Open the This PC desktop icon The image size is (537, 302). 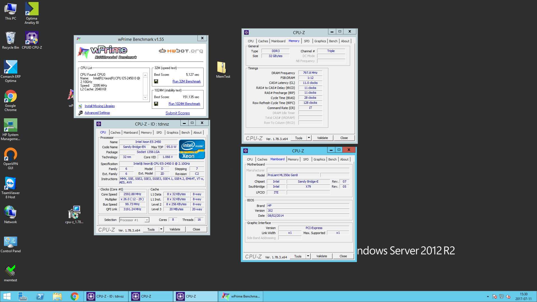[x=11, y=11]
